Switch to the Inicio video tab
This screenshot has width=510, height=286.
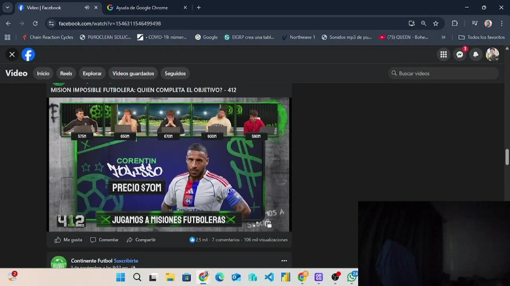(x=43, y=73)
